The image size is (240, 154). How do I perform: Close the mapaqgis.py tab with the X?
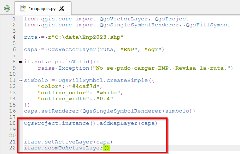pyautogui.click(x=61, y=8)
